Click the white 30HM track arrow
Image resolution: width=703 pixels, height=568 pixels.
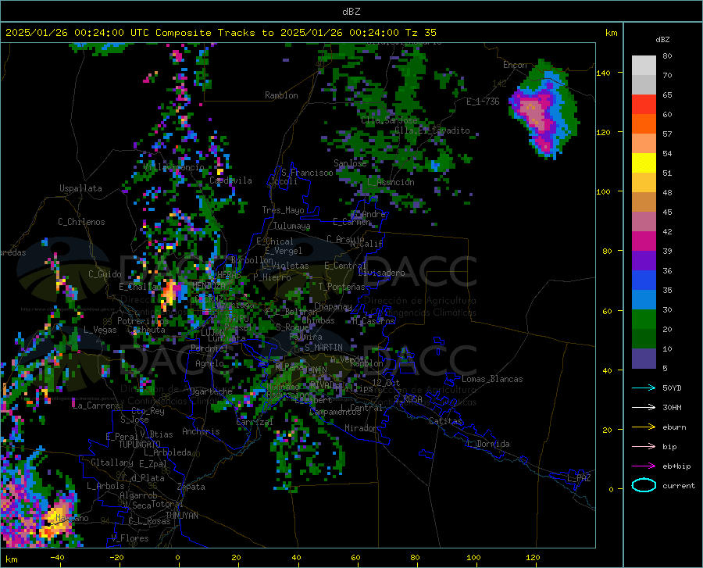[x=644, y=407]
